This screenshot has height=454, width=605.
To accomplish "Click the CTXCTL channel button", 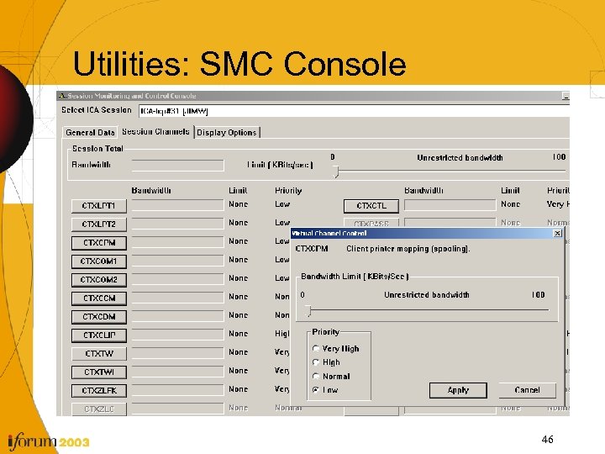I will pyautogui.click(x=371, y=206).
